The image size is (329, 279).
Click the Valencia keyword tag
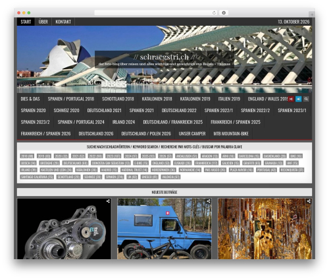[x=170, y=177]
